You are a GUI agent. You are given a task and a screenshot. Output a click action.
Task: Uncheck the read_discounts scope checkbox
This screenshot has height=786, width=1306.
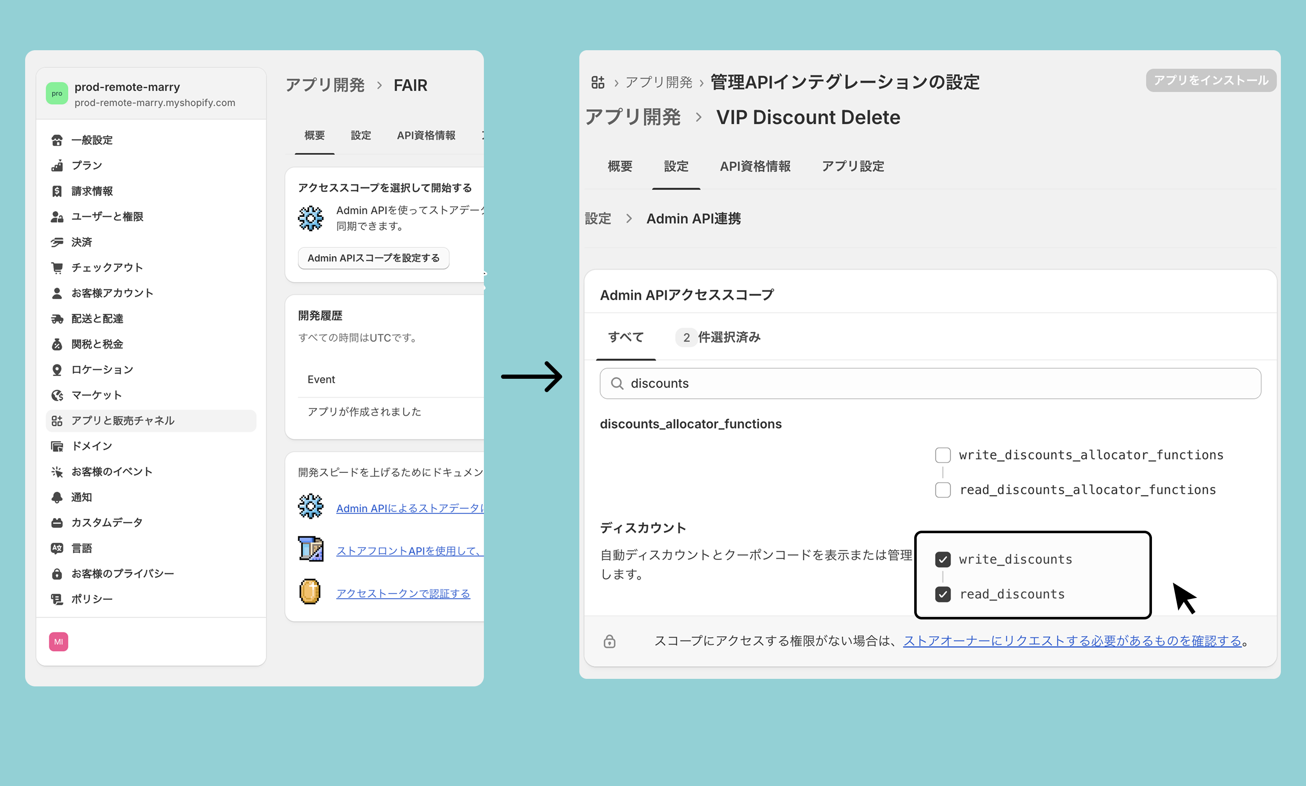click(x=943, y=594)
